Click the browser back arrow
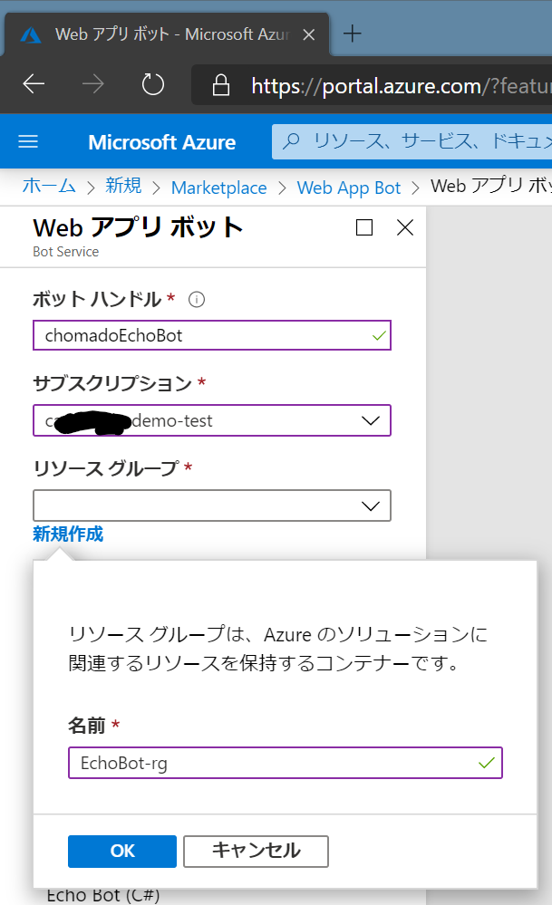 [x=34, y=84]
